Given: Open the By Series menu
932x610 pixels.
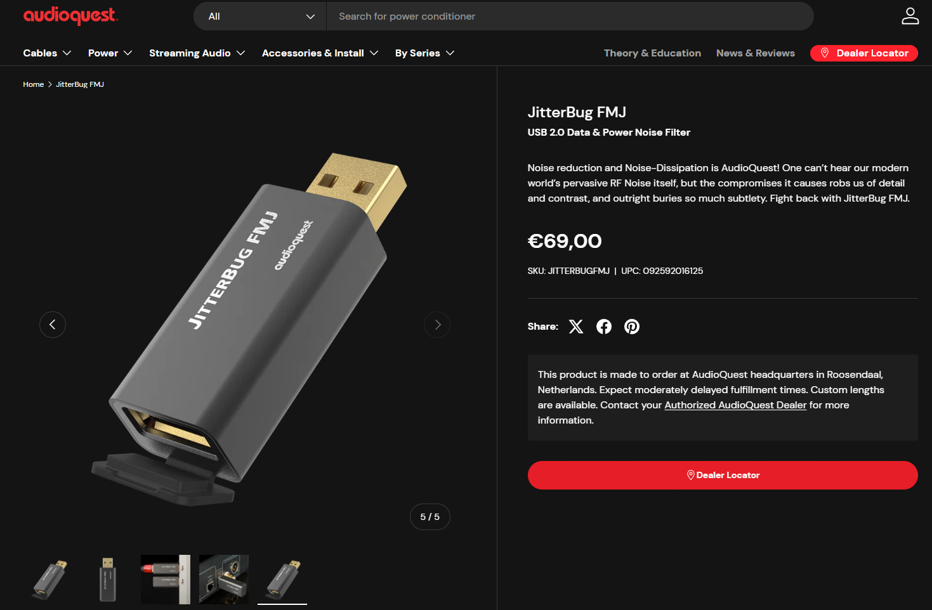Looking at the screenshot, I should [424, 53].
